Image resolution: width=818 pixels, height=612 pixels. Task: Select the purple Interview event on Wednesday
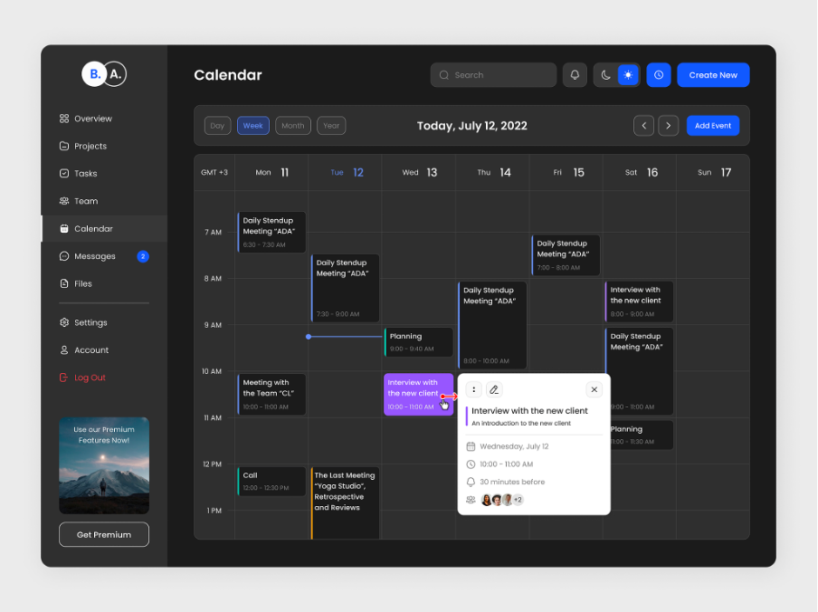418,395
